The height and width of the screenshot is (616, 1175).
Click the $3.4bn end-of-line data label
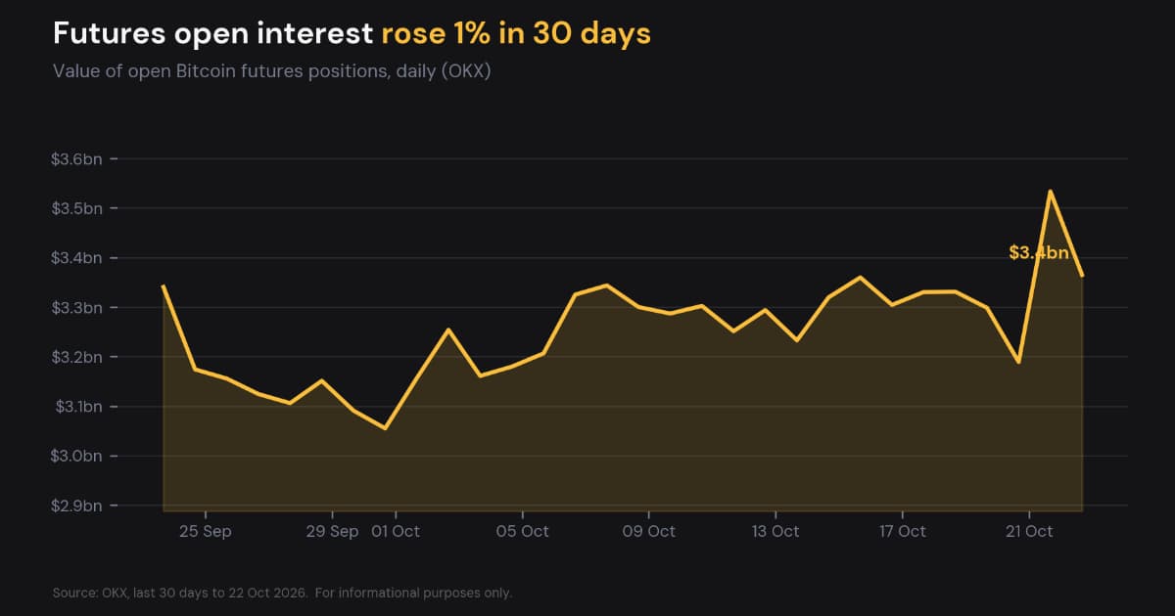[x=1039, y=252]
